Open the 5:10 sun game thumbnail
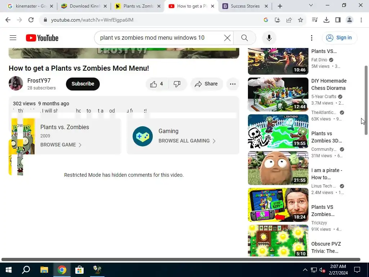This screenshot has width=369, height=277. (278, 241)
